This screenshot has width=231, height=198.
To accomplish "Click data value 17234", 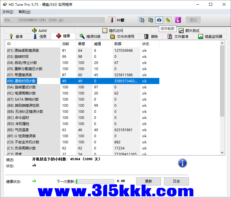I will coord(119,148).
